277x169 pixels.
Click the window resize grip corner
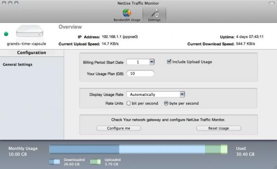[x=275, y=167]
